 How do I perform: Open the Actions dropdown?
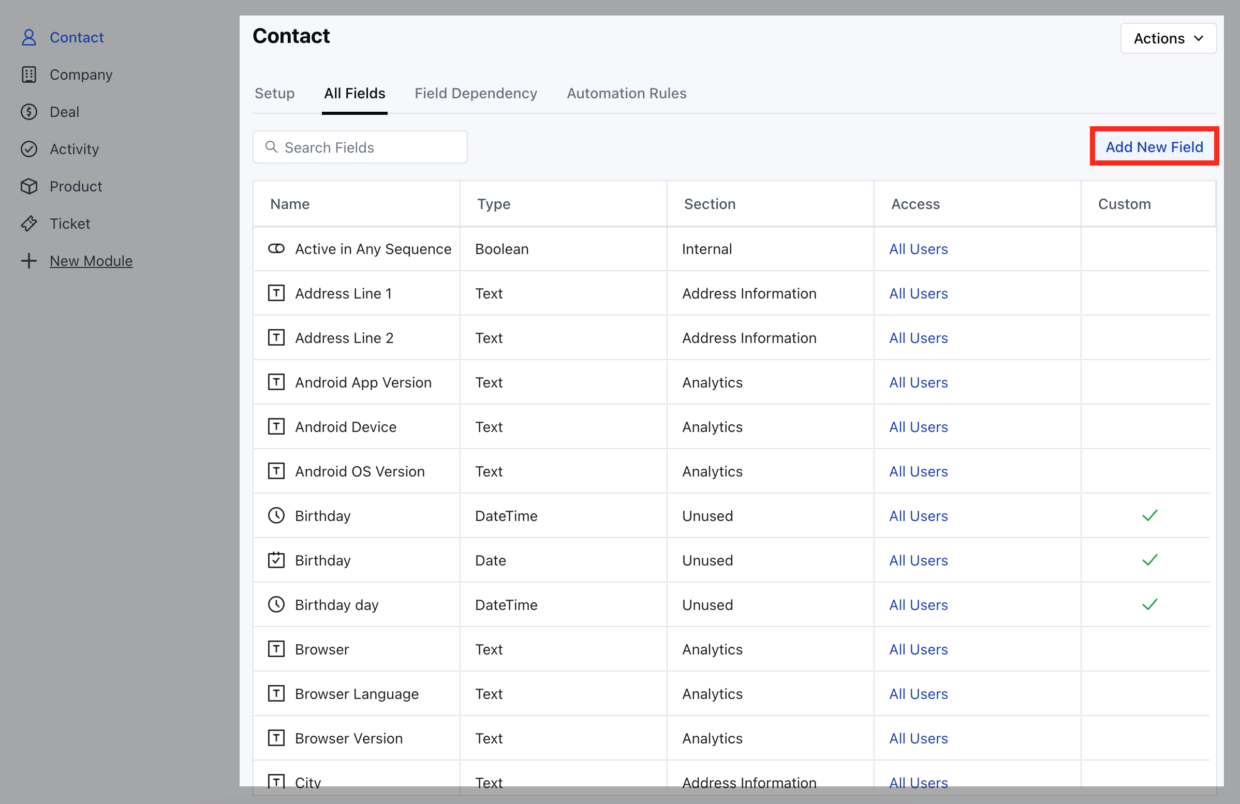pos(1168,38)
